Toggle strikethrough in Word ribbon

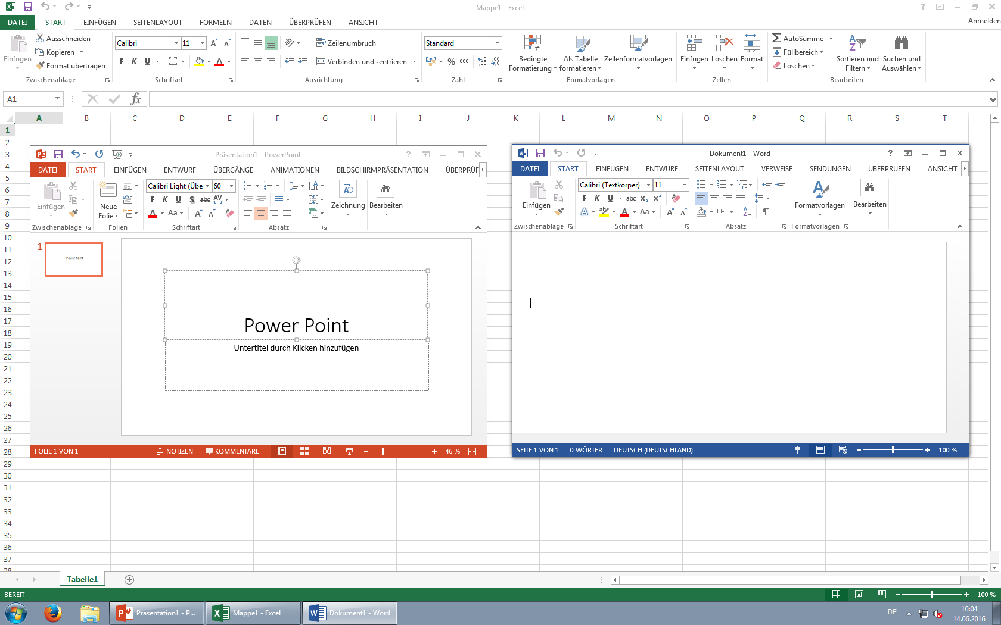pos(631,198)
